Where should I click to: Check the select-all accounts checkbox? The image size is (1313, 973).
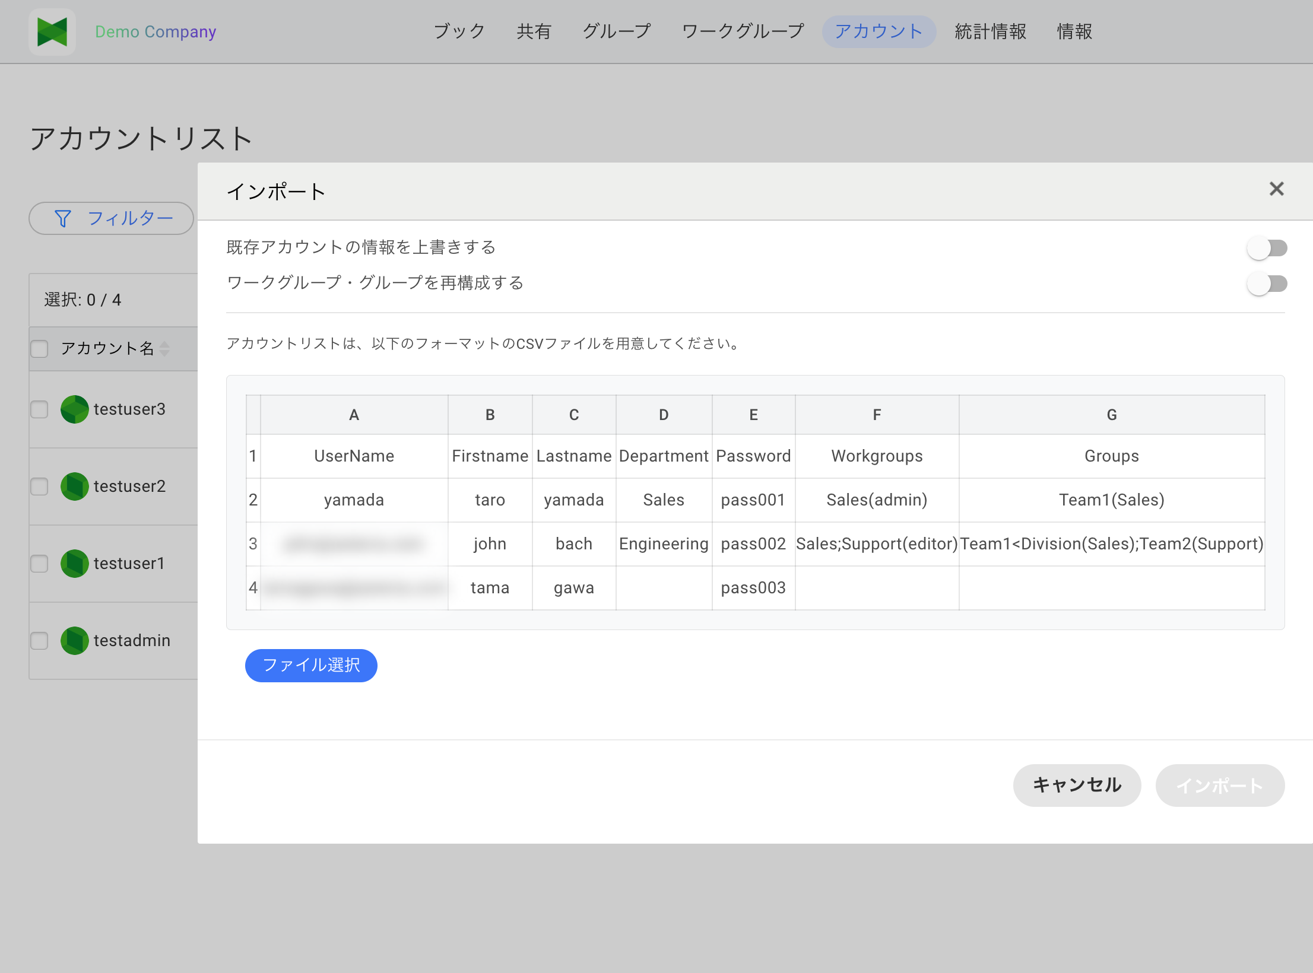click(x=40, y=349)
